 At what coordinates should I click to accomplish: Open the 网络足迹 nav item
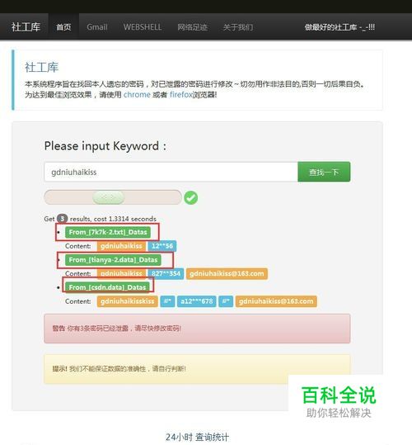point(193,27)
